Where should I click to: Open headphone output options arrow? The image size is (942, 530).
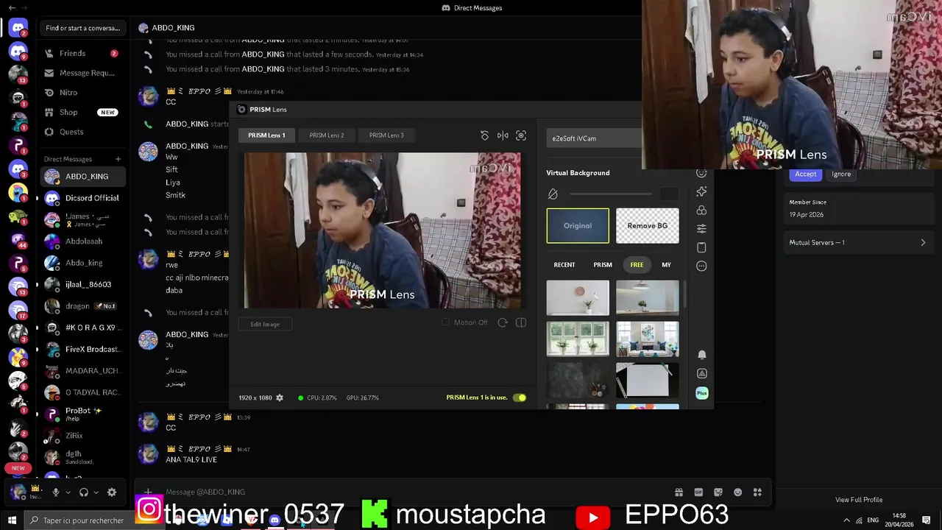pyautogui.click(x=96, y=492)
